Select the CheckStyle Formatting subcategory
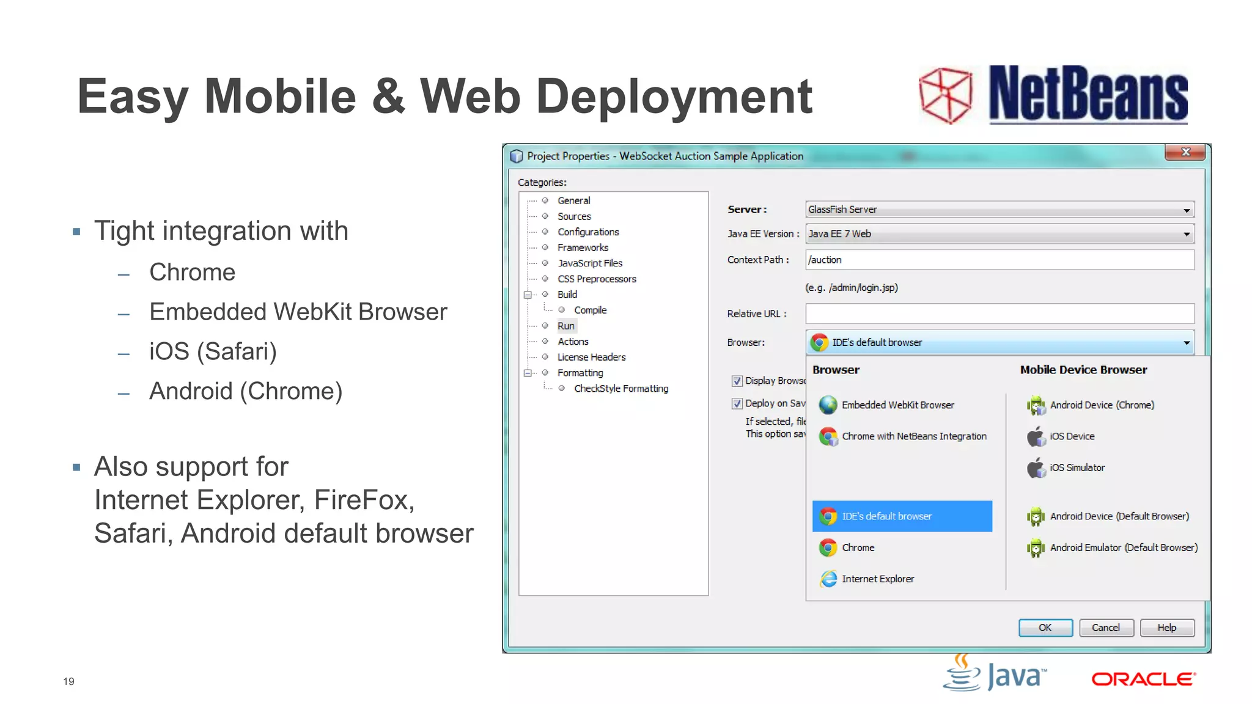The height and width of the screenshot is (704, 1252). coord(621,389)
